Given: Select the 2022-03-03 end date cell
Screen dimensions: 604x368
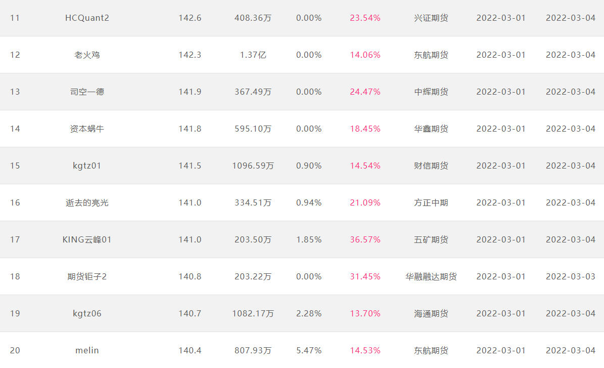Looking at the screenshot, I should pos(571,276).
